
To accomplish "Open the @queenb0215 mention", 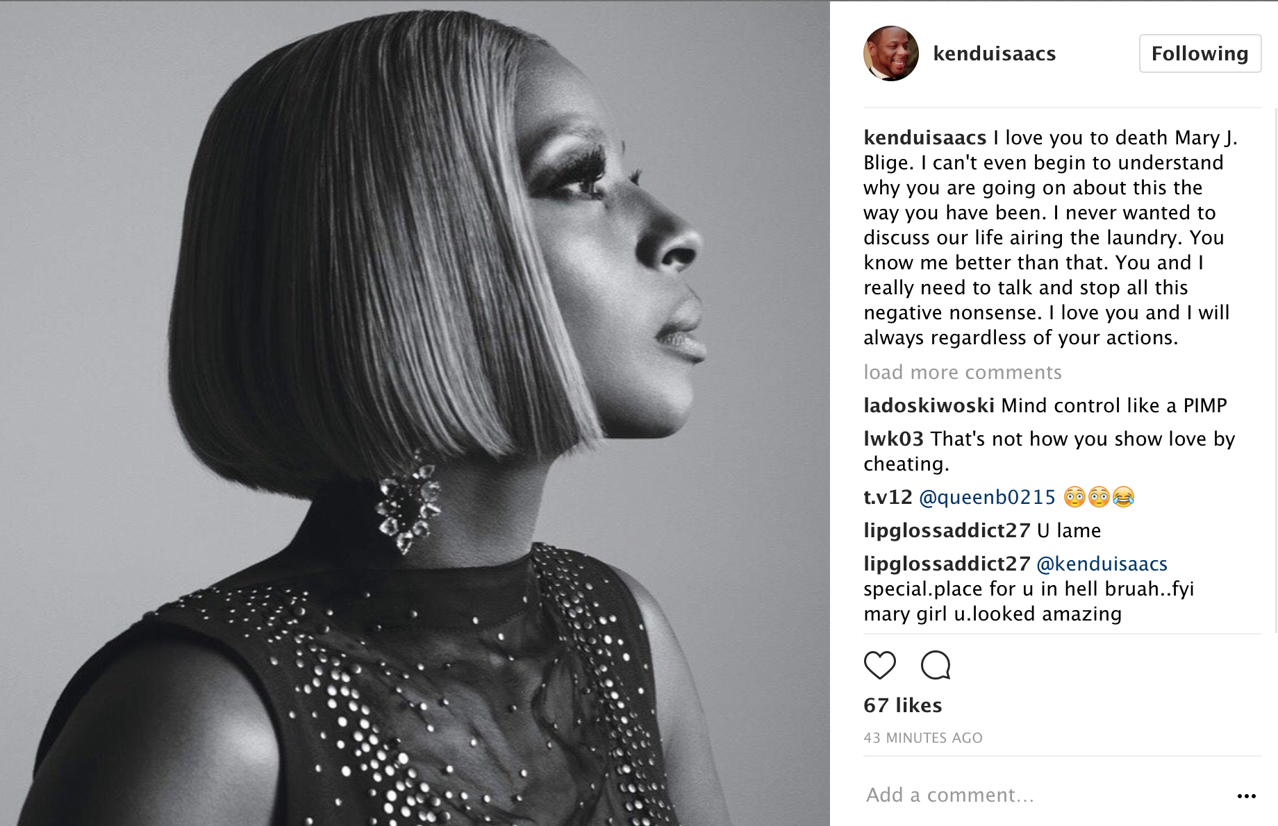I will click(x=987, y=497).
